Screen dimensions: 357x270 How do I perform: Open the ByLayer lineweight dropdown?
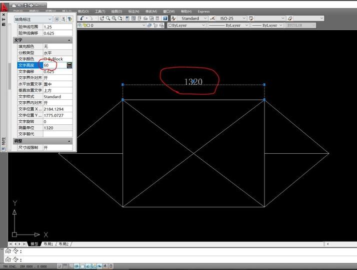pos(267,25)
